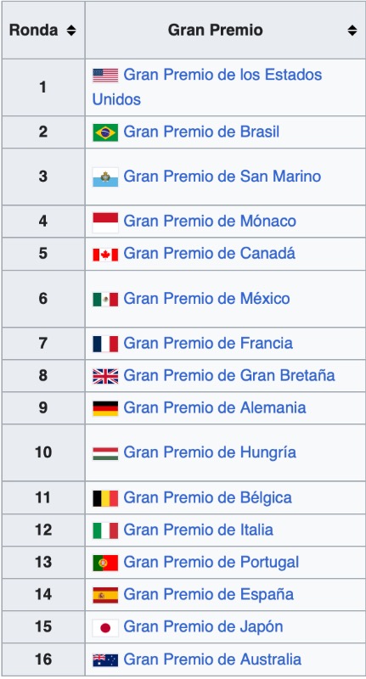Open Gran Premio de Italia link

coord(199,530)
